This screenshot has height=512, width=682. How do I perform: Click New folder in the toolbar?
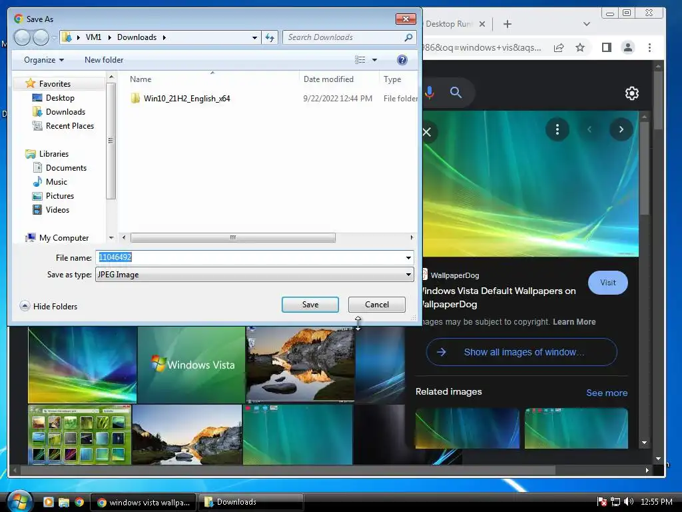point(103,60)
